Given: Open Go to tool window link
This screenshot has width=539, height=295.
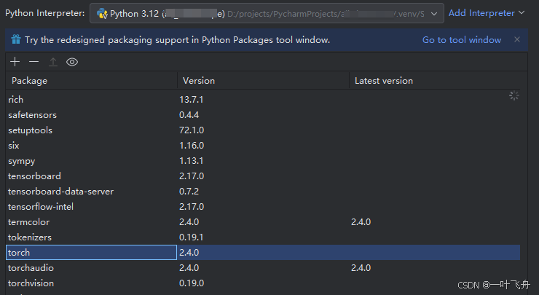Looking at the screenshot, I should [x=462, y=40].
